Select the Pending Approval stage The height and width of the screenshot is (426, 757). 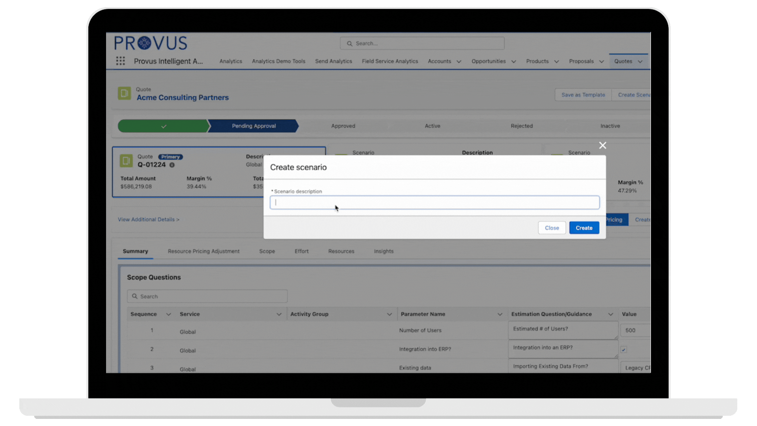254,126
